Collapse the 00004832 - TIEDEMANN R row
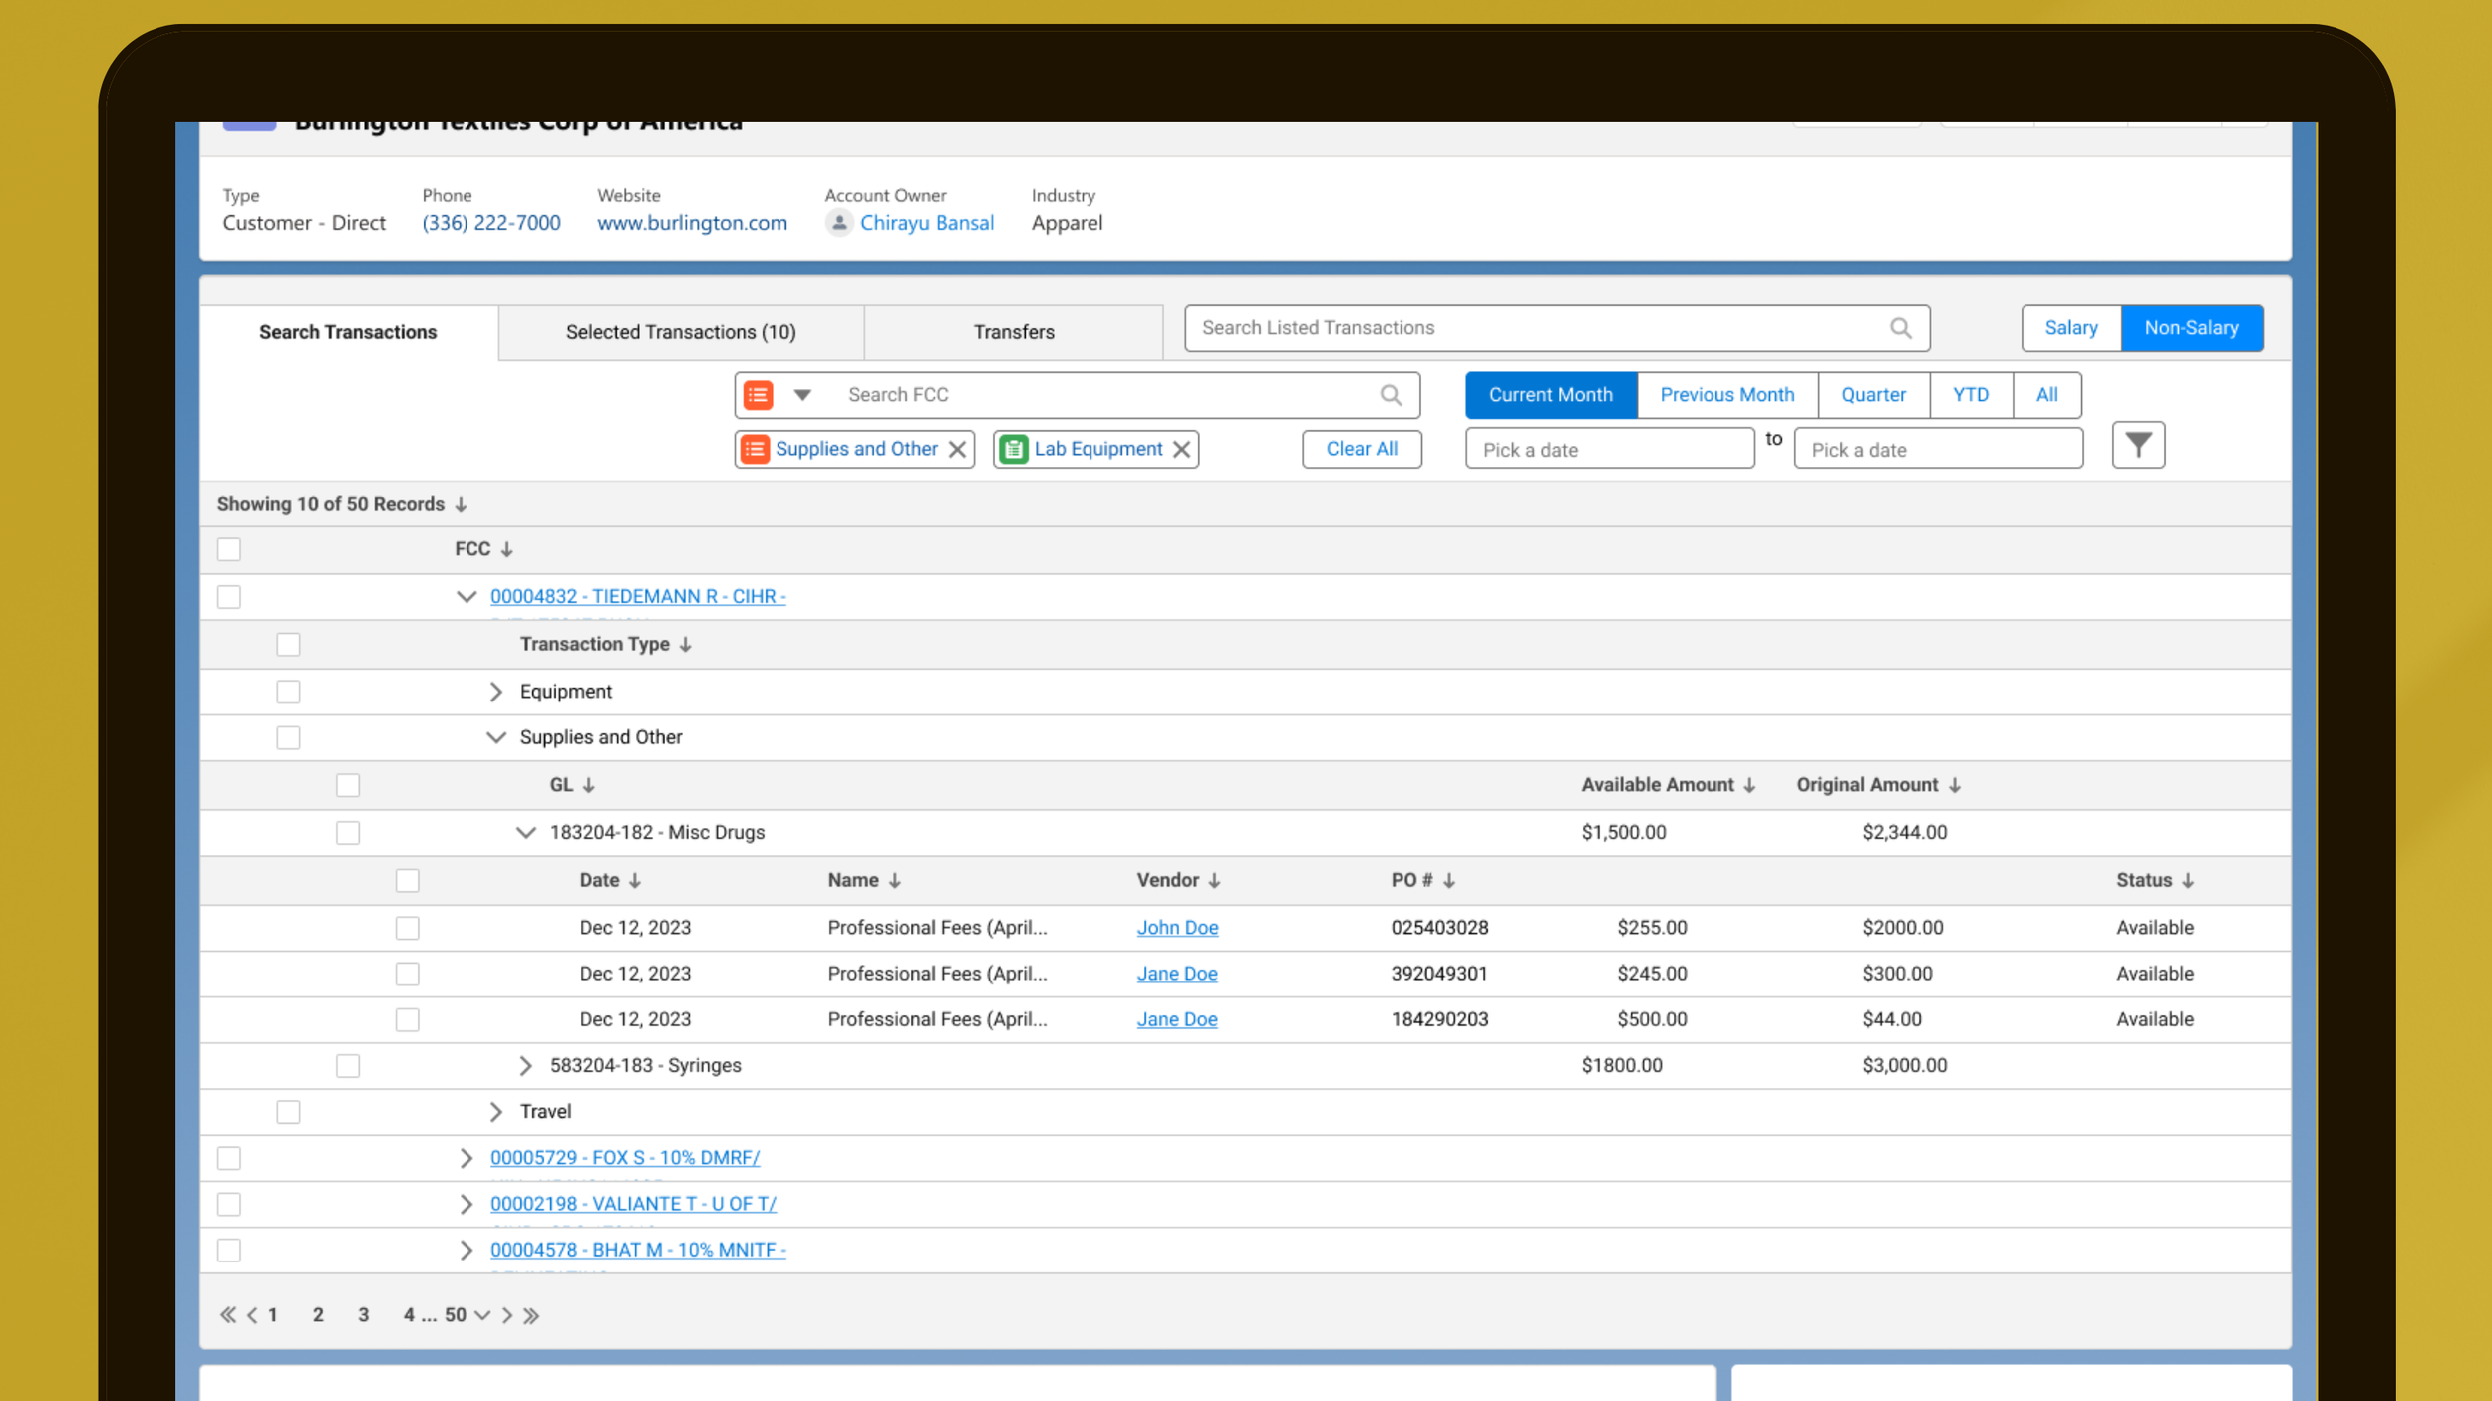This screenshot has width=2492, height=1401. (466, 597)
